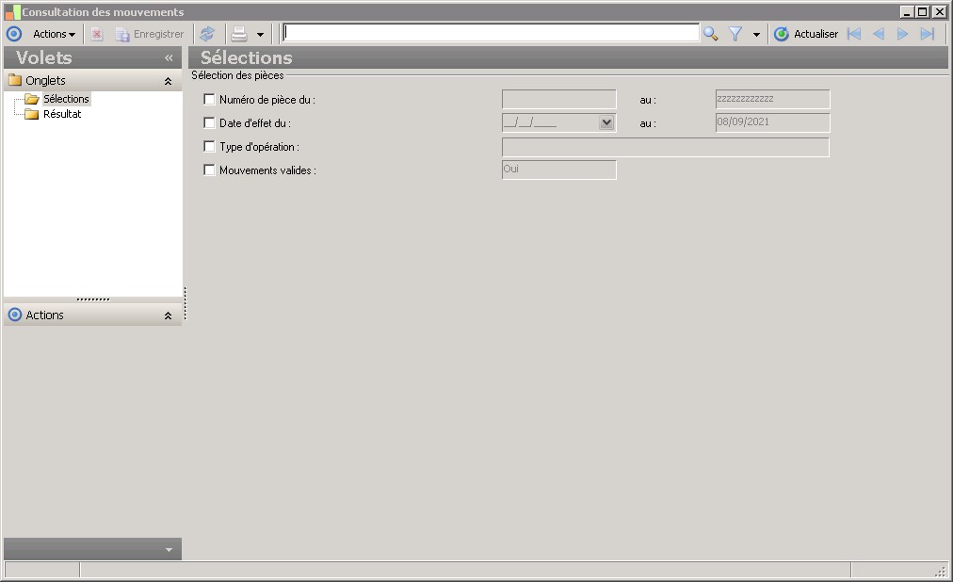This screenshot has width=953, height=582.
Task: Open the bottom Volets panel dropdown arrow
Action: 169,550
